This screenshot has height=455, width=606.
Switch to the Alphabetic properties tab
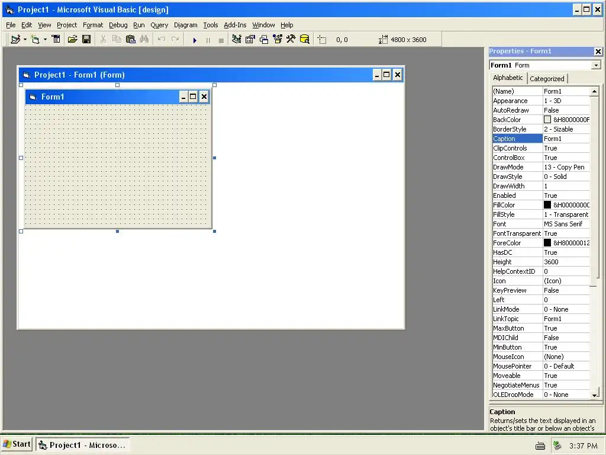click(508, 78)
